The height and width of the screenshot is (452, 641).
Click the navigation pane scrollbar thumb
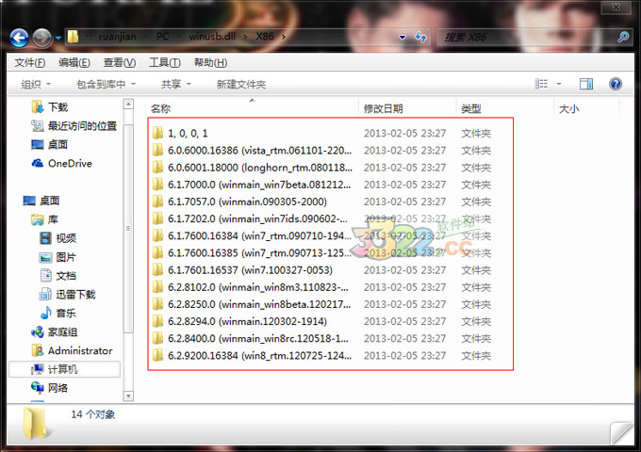(128, 229)
